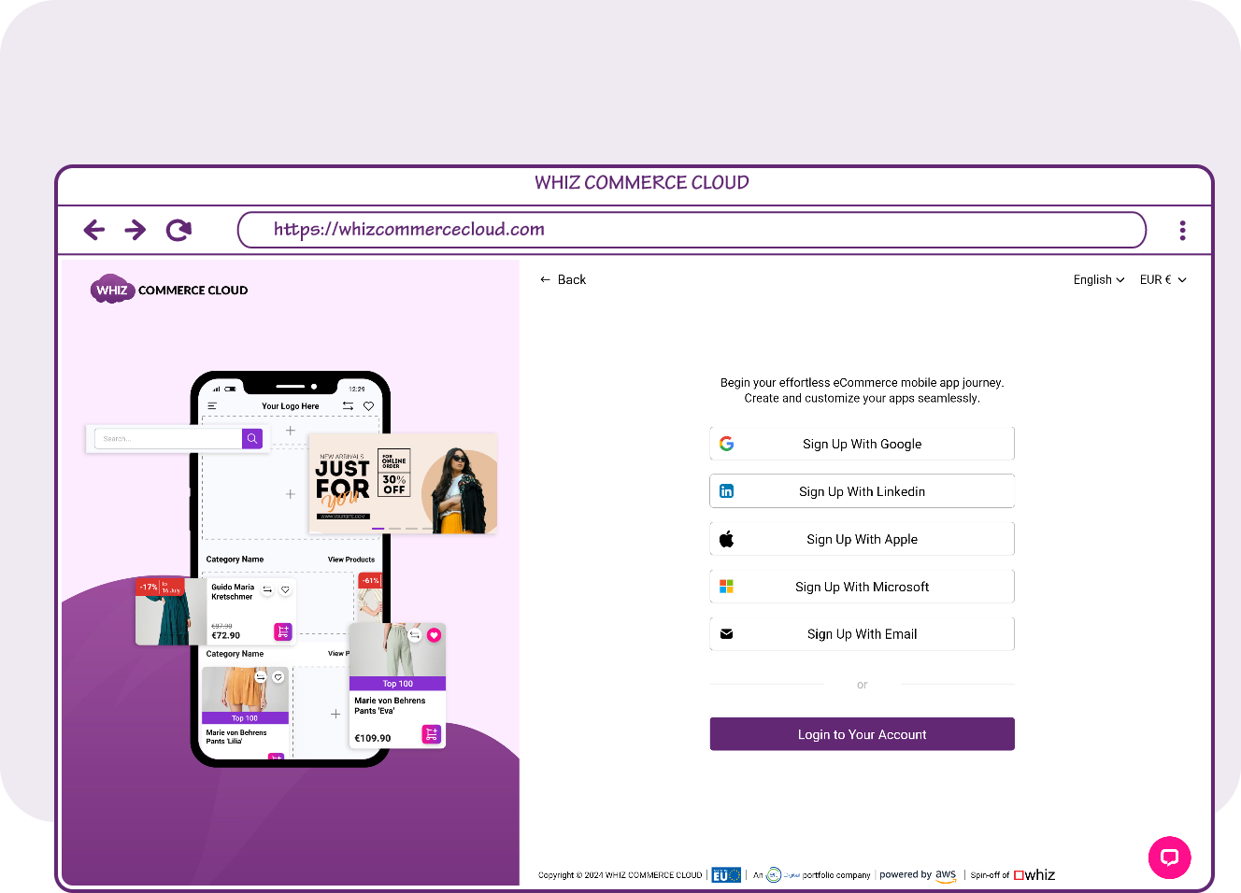Select Sign Up With Microsoft
This screenshot has width=1241, height=893.
pyautogui.click(x=862, y=587)
